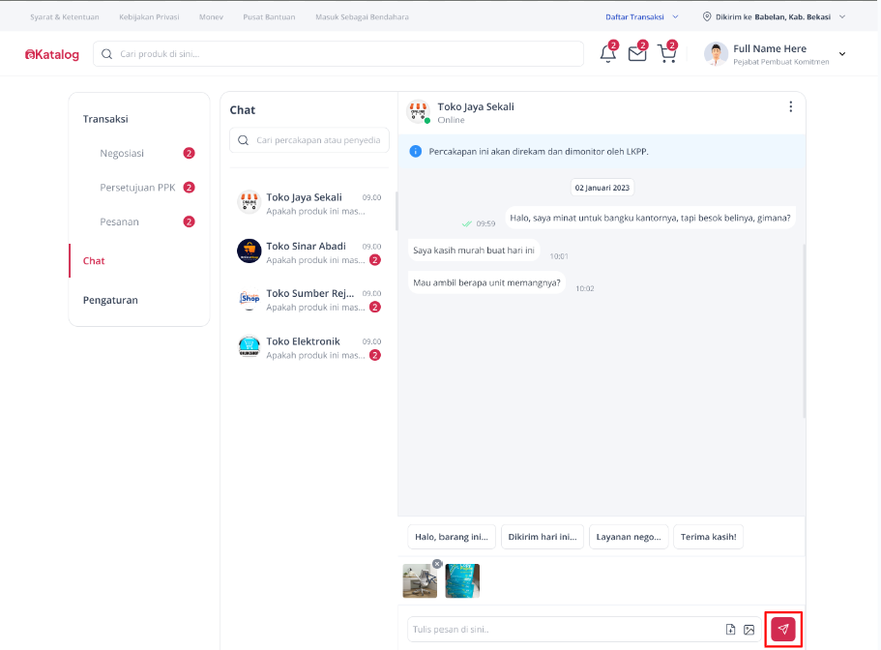881x650 pixels.
Task: Open the three-dot chat options menu
Action: point(790,106)
